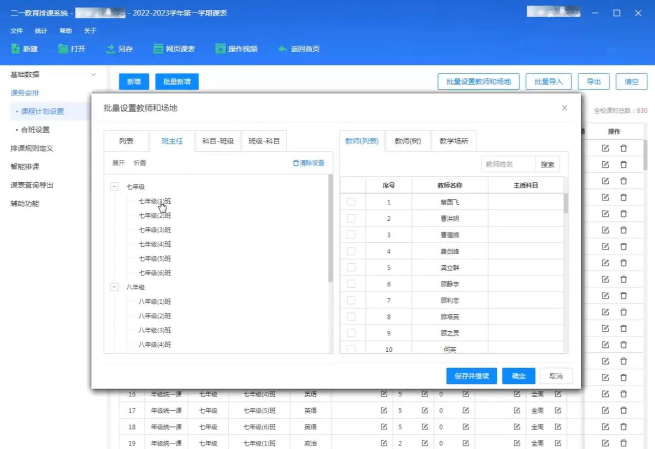Click the 保存并继续 button

coord(472,376)
